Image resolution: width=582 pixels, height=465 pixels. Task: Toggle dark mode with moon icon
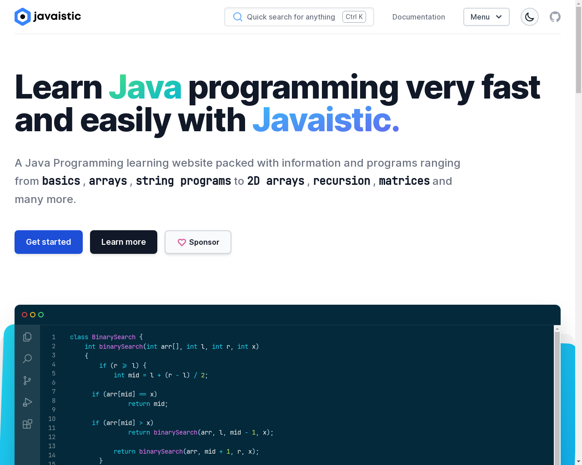(530, 17)
